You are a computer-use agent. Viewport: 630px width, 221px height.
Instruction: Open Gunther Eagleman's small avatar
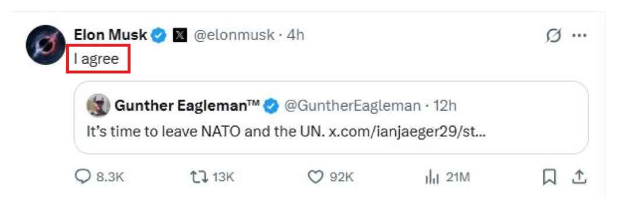click(x=98, y=106)
